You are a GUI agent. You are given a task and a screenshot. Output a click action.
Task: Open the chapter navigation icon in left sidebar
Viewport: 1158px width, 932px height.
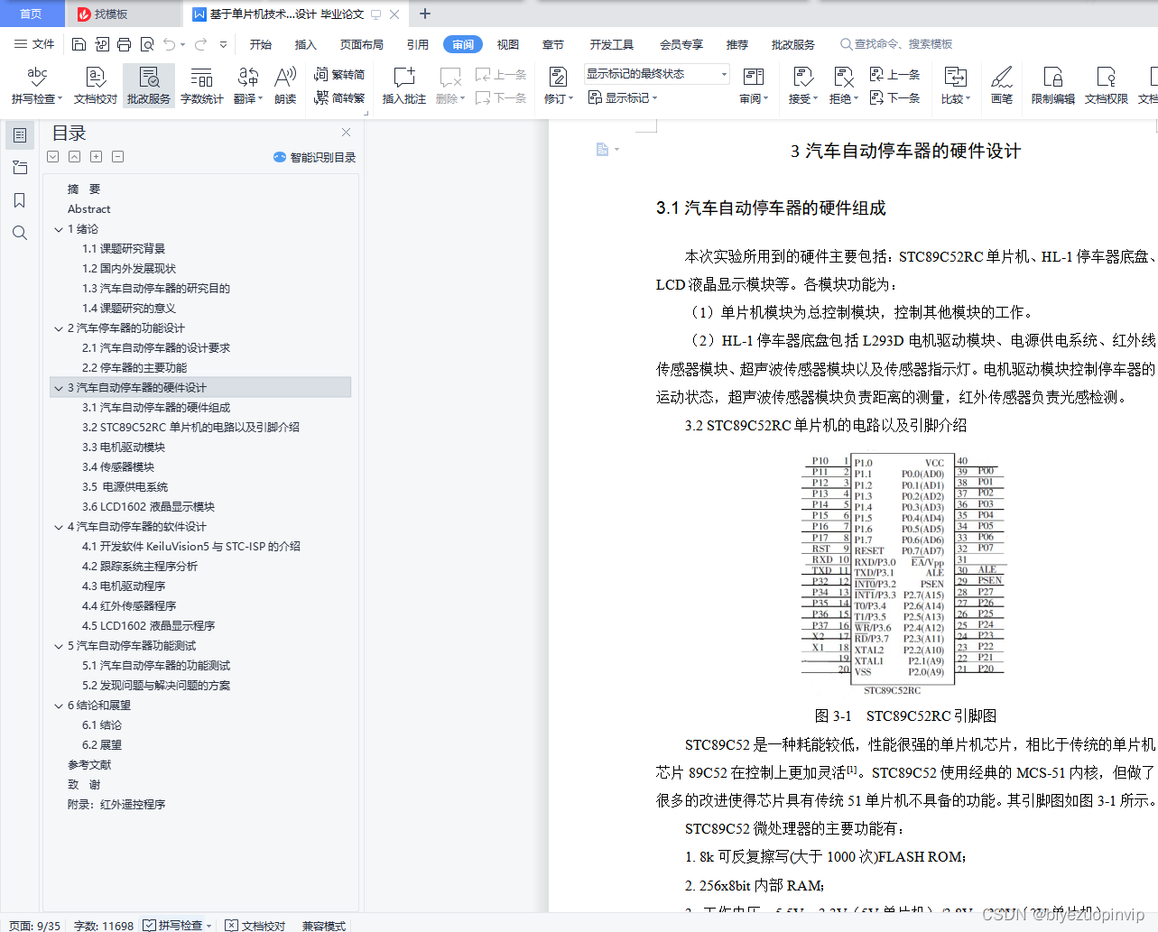pos(20,168)
